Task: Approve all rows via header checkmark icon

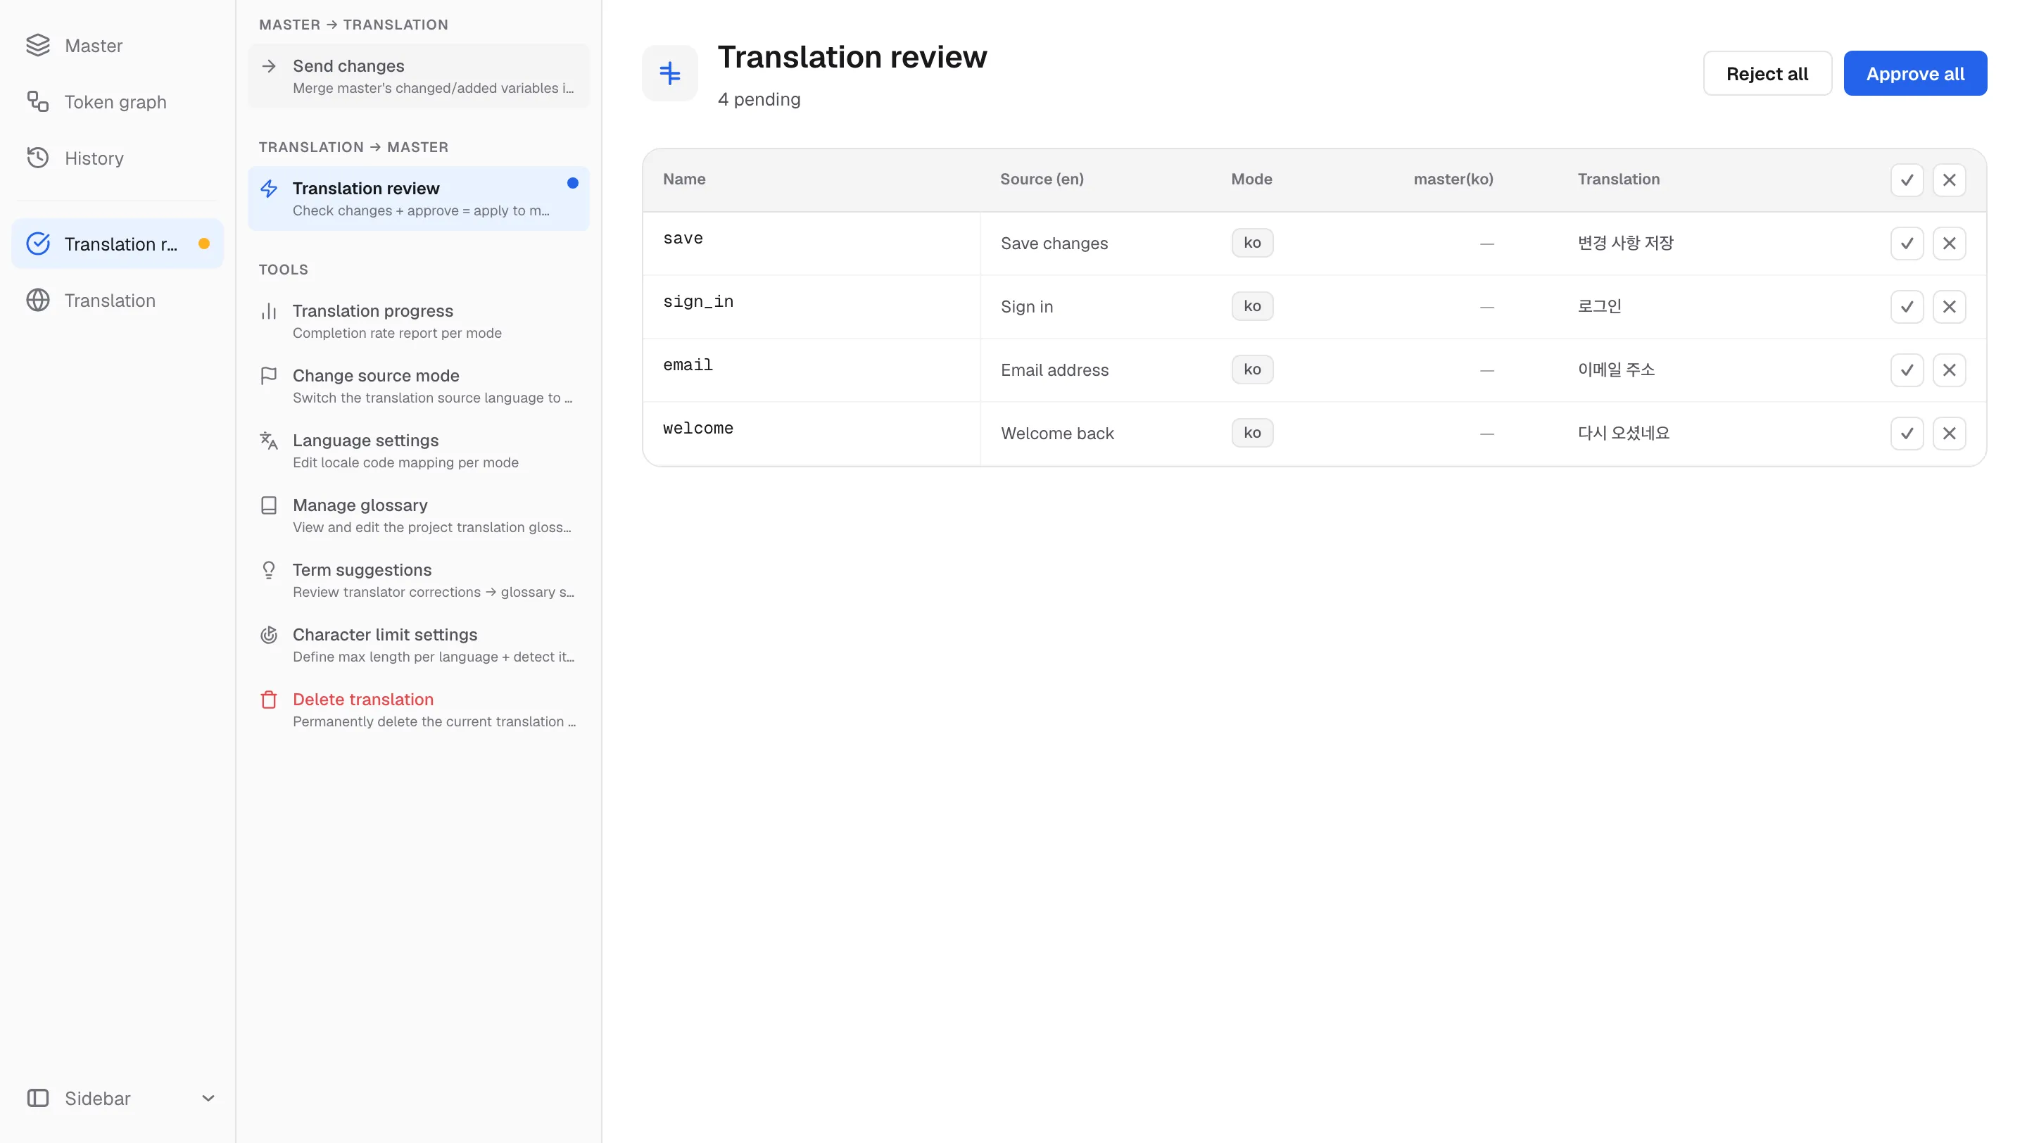Action: [1907, 180]
